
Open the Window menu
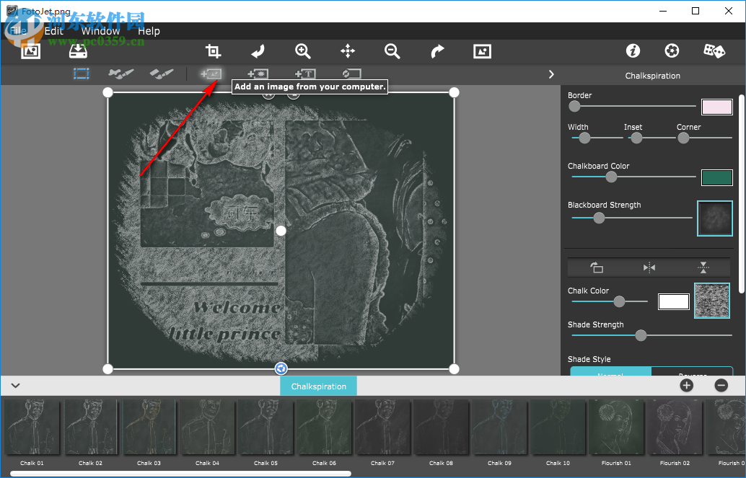[x=100, y=31]
